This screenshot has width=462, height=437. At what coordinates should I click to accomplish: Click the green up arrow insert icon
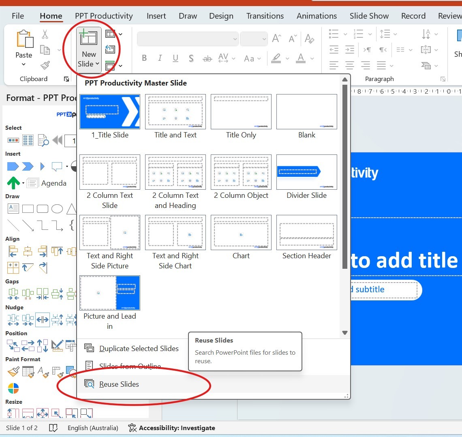(13, 183)
